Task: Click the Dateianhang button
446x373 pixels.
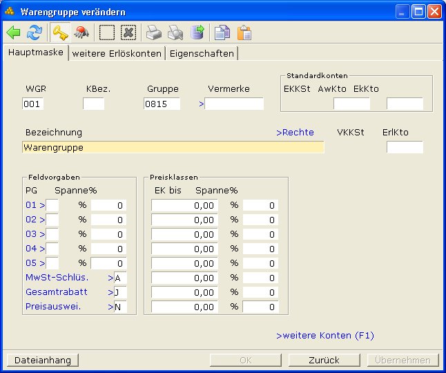Action: (42, 360)
